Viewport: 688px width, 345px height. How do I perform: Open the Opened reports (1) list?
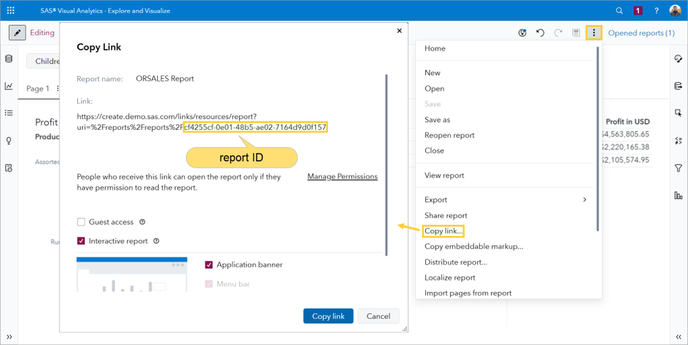(x=641, y=33)
